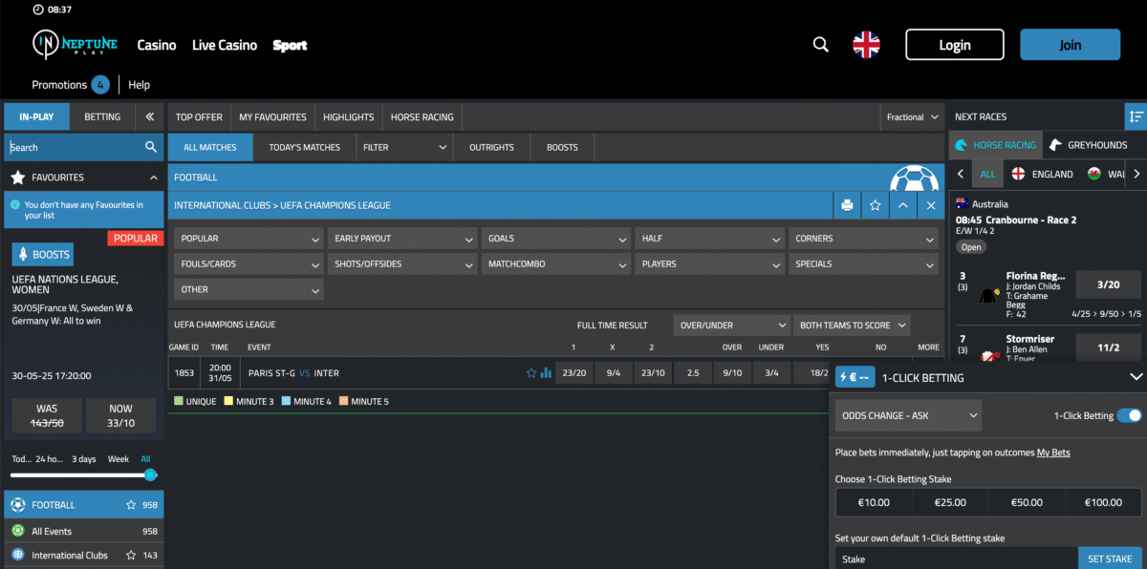Toggle the 1-Click Betting switch
The height and width of the screenshot is (569, 1147).
pos(1129,415)
